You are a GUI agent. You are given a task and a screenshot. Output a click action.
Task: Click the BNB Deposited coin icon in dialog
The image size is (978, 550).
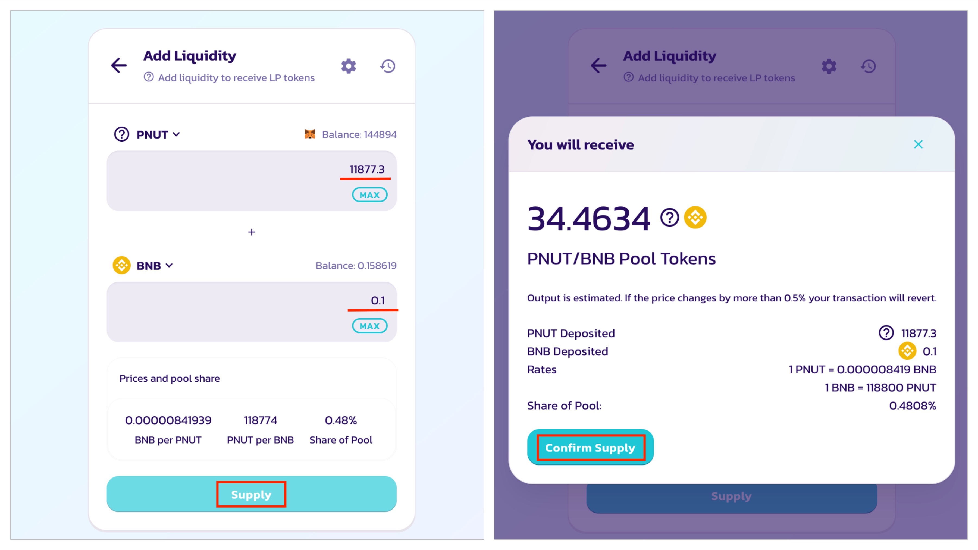pos(907,351)
